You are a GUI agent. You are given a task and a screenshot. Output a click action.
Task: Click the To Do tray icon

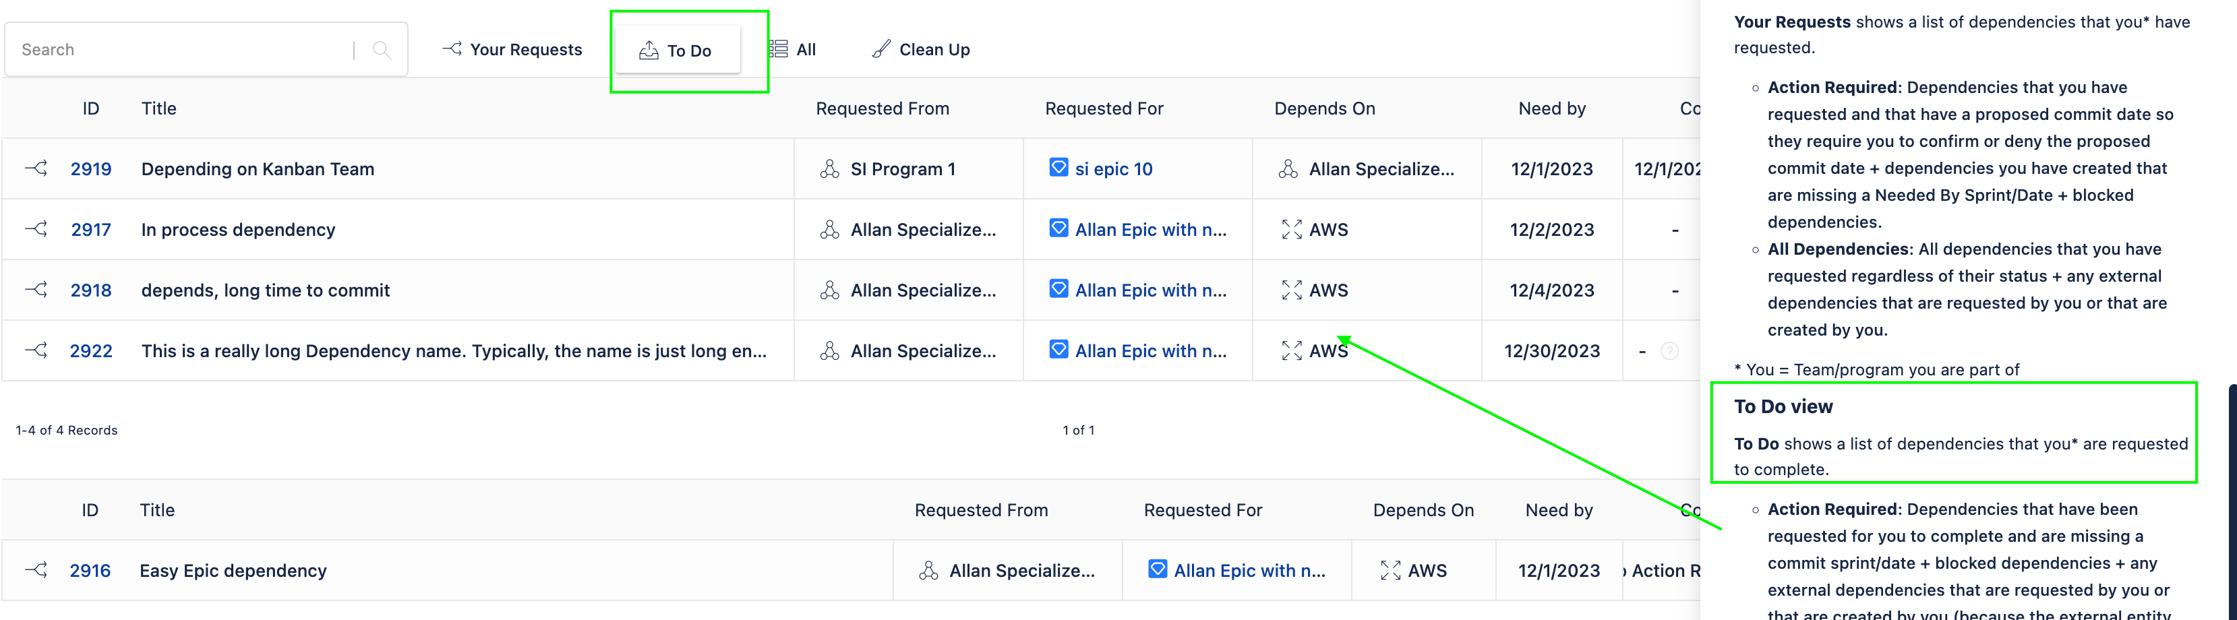[649, 49]
